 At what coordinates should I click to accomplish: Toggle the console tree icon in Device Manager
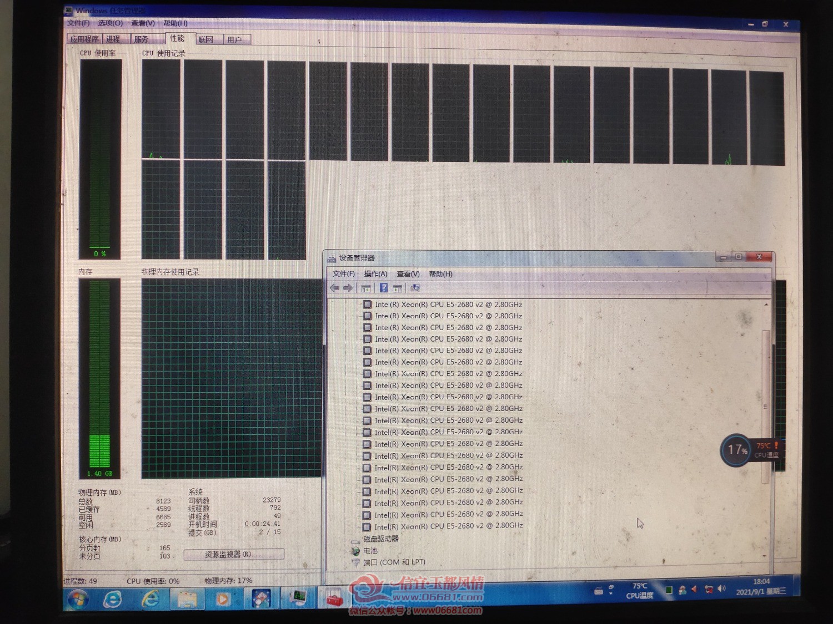tap(366, 288)
